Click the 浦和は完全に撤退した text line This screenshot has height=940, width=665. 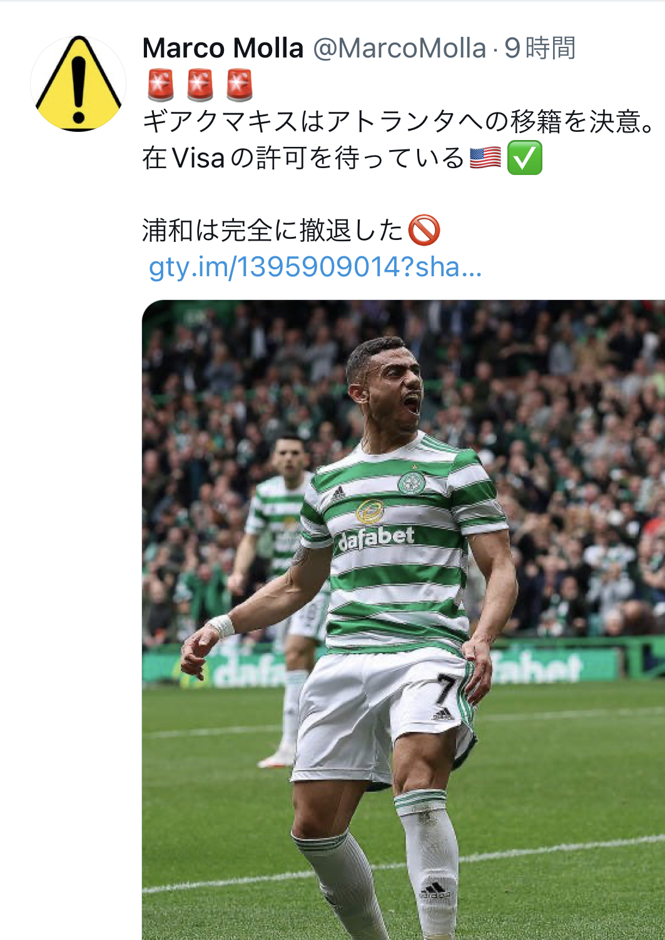pos(273,230)
